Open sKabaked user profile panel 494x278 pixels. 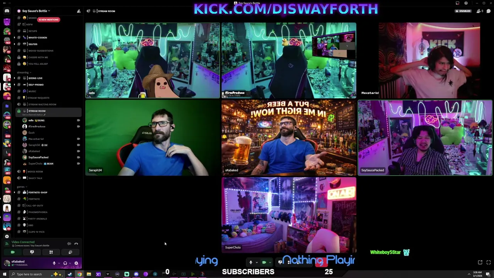[19, 263]
